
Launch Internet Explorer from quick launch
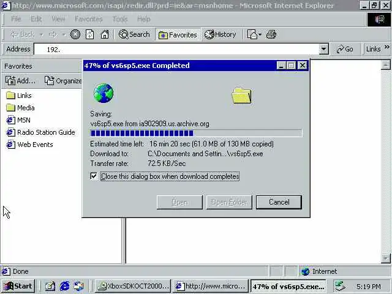pyautogui.click(x=64, y=286)
